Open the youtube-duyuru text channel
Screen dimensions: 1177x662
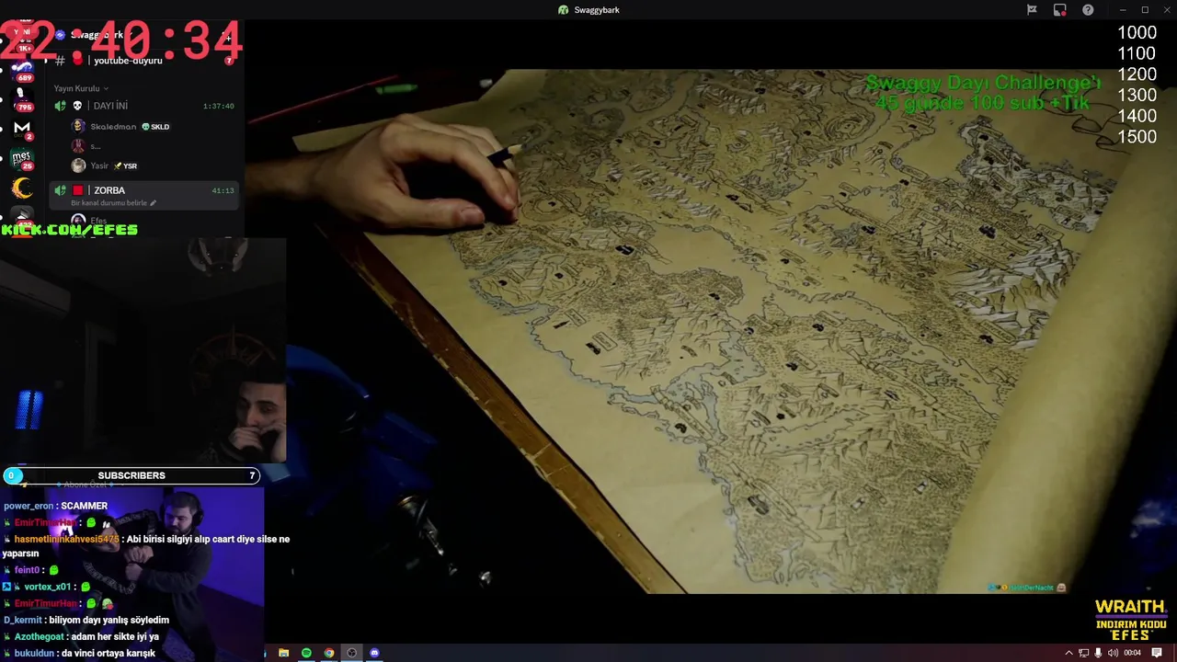[x=128, y=60]
